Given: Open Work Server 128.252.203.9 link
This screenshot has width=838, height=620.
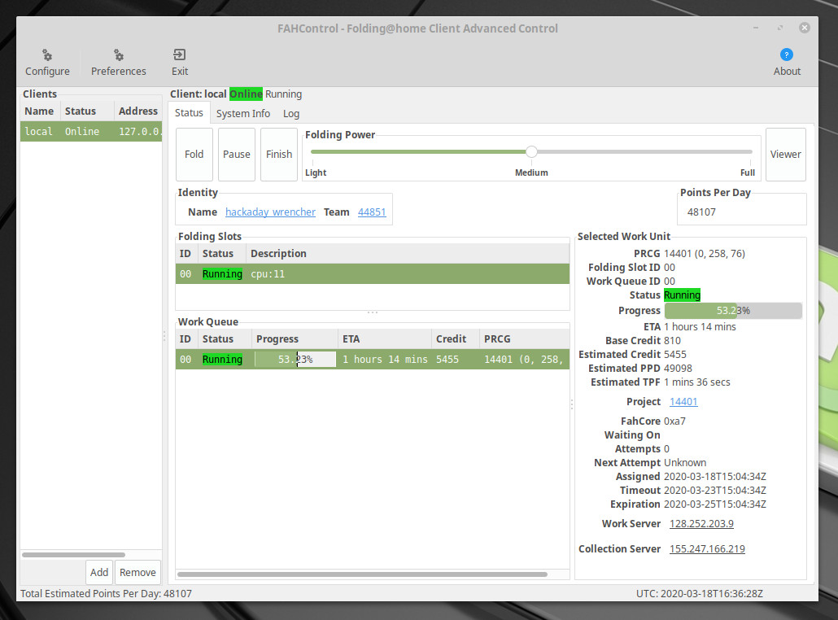Looking at the screenshot, I should pyautogui.click(x=701, y=524).
